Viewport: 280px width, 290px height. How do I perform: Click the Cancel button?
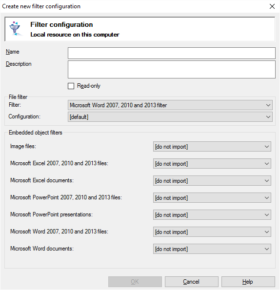click(x=192, y=282)
